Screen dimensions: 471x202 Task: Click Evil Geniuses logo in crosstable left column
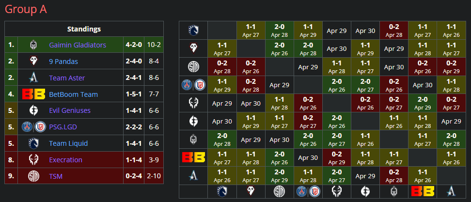(x=193, y=120)
